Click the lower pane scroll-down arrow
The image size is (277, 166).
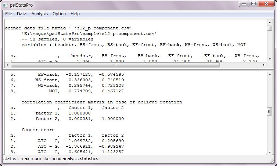click(x=270, y=153)
